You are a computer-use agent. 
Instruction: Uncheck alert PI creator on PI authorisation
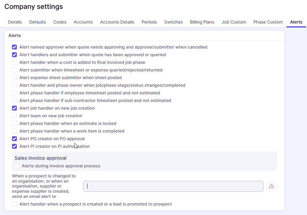[x=14, y=146]
